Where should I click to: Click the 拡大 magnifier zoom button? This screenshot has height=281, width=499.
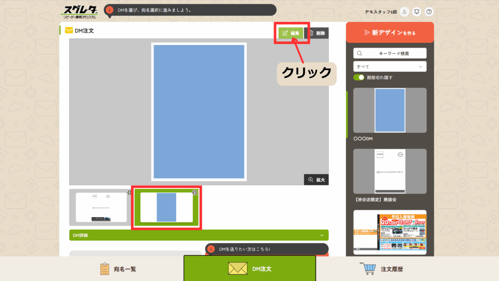tap(316, 180)
